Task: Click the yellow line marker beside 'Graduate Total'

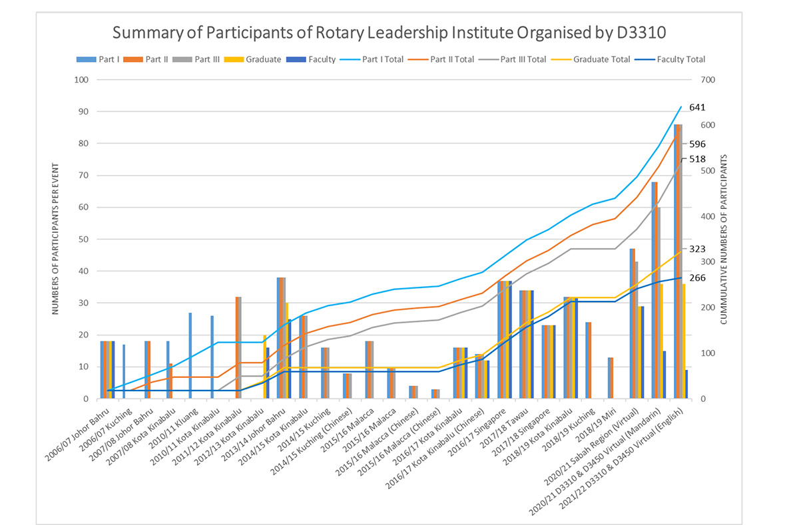Action: (562, 59)
